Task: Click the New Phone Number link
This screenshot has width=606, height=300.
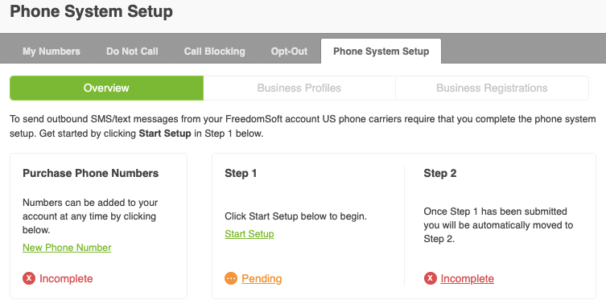Action: coord(67,248)
